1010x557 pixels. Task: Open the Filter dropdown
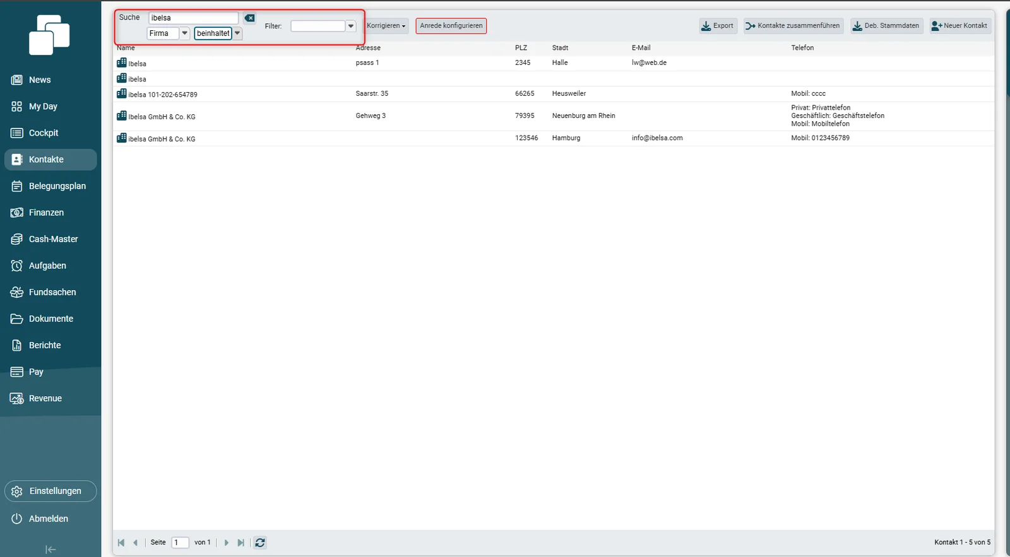(351, 26)
